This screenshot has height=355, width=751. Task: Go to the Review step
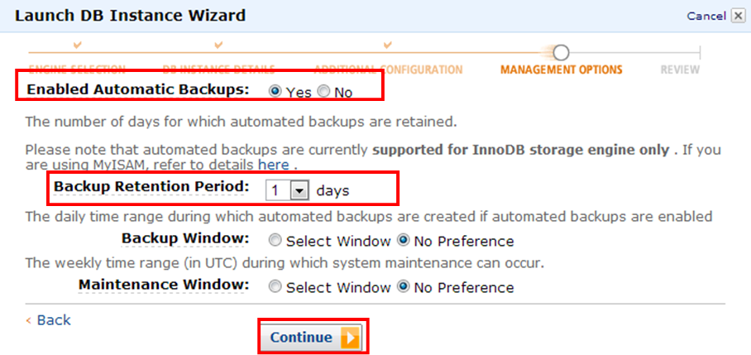[x=680, y=70]
